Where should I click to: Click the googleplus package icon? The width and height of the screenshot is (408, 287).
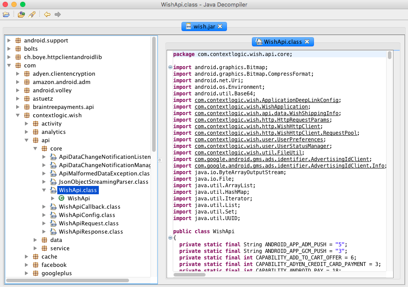pyautogui.click(x=36, y=273)
